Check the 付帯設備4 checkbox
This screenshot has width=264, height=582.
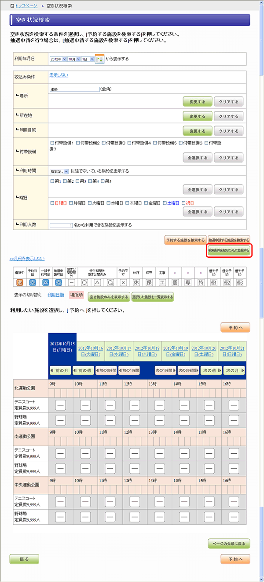129,143
